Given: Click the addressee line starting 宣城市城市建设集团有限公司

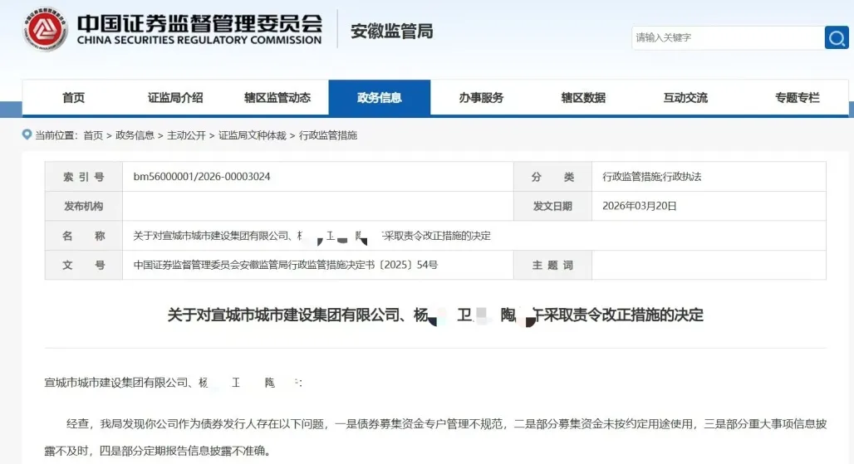Looking at the screenshot, I should point(173,383).
